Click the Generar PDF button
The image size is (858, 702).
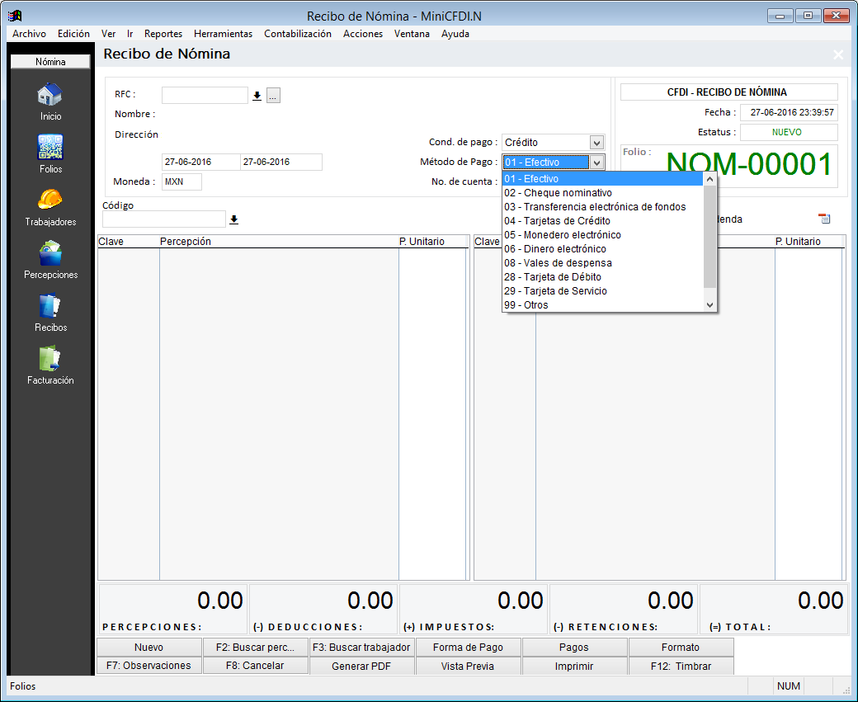(361, 666)
